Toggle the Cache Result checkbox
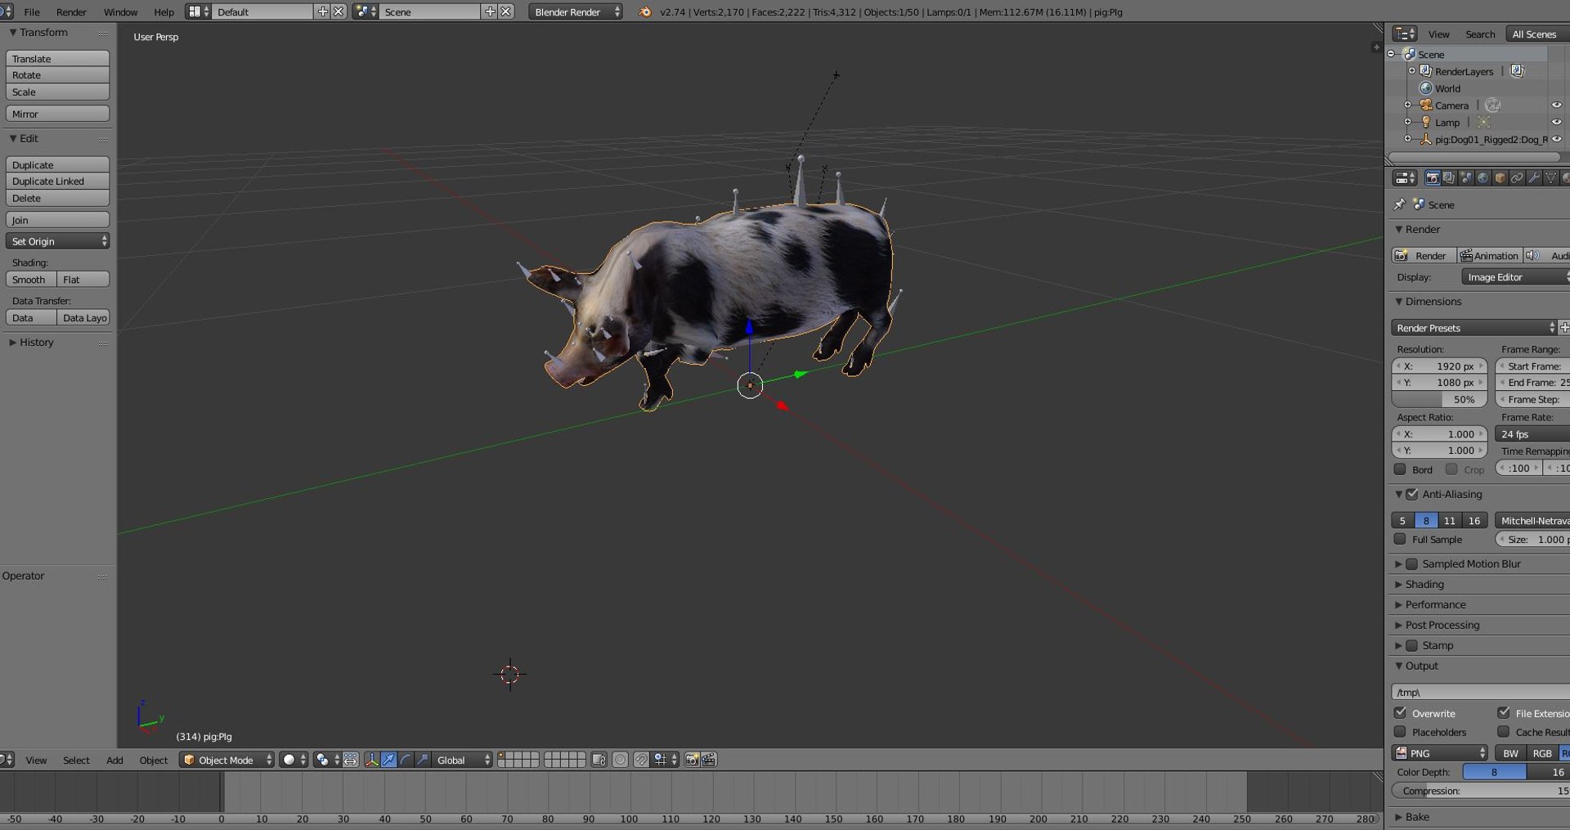1570x830 pixels. (1503, 732)
